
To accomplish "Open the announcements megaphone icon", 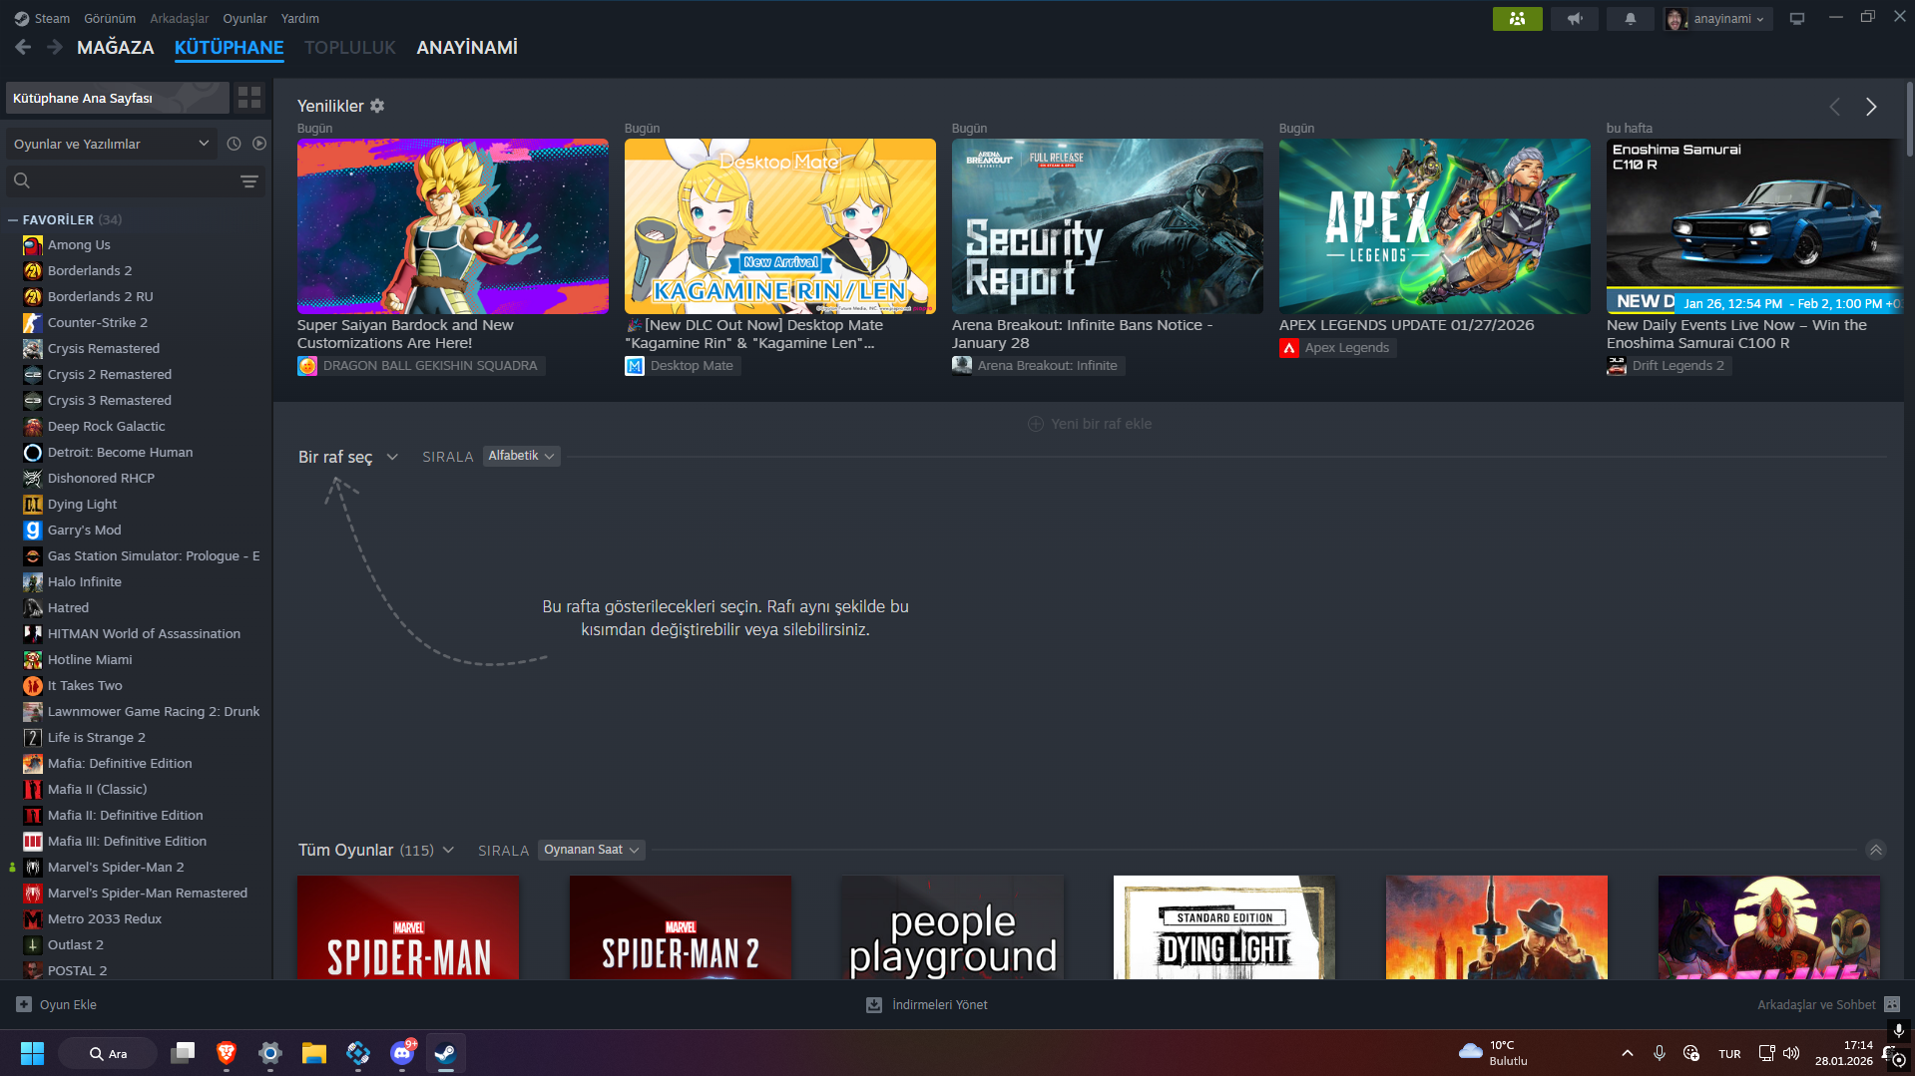I will point(1575,19).
